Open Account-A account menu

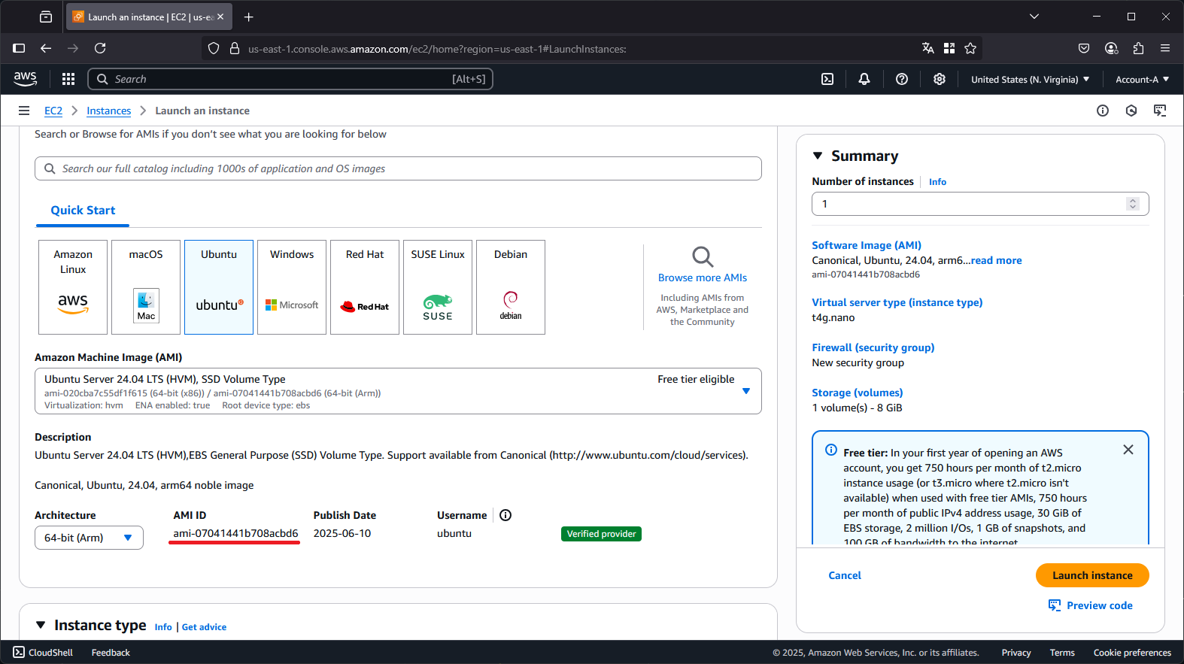point(1142,79)
